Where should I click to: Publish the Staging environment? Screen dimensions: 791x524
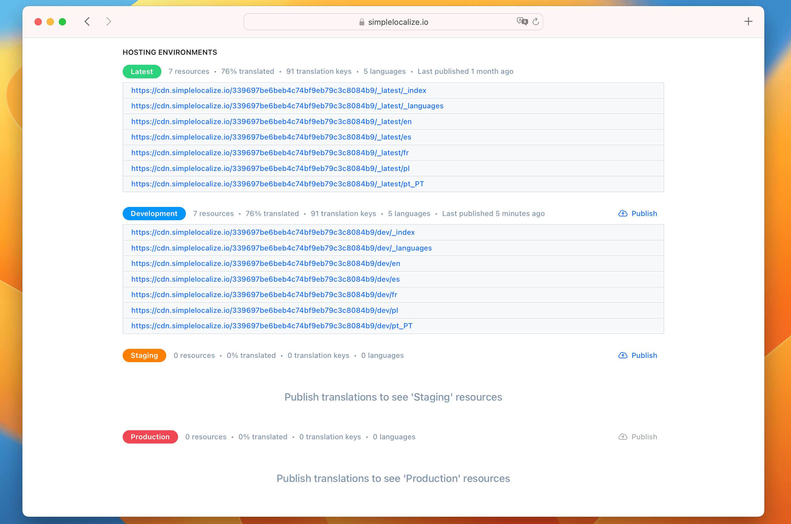pyautogui.click(x=637, y=355)
